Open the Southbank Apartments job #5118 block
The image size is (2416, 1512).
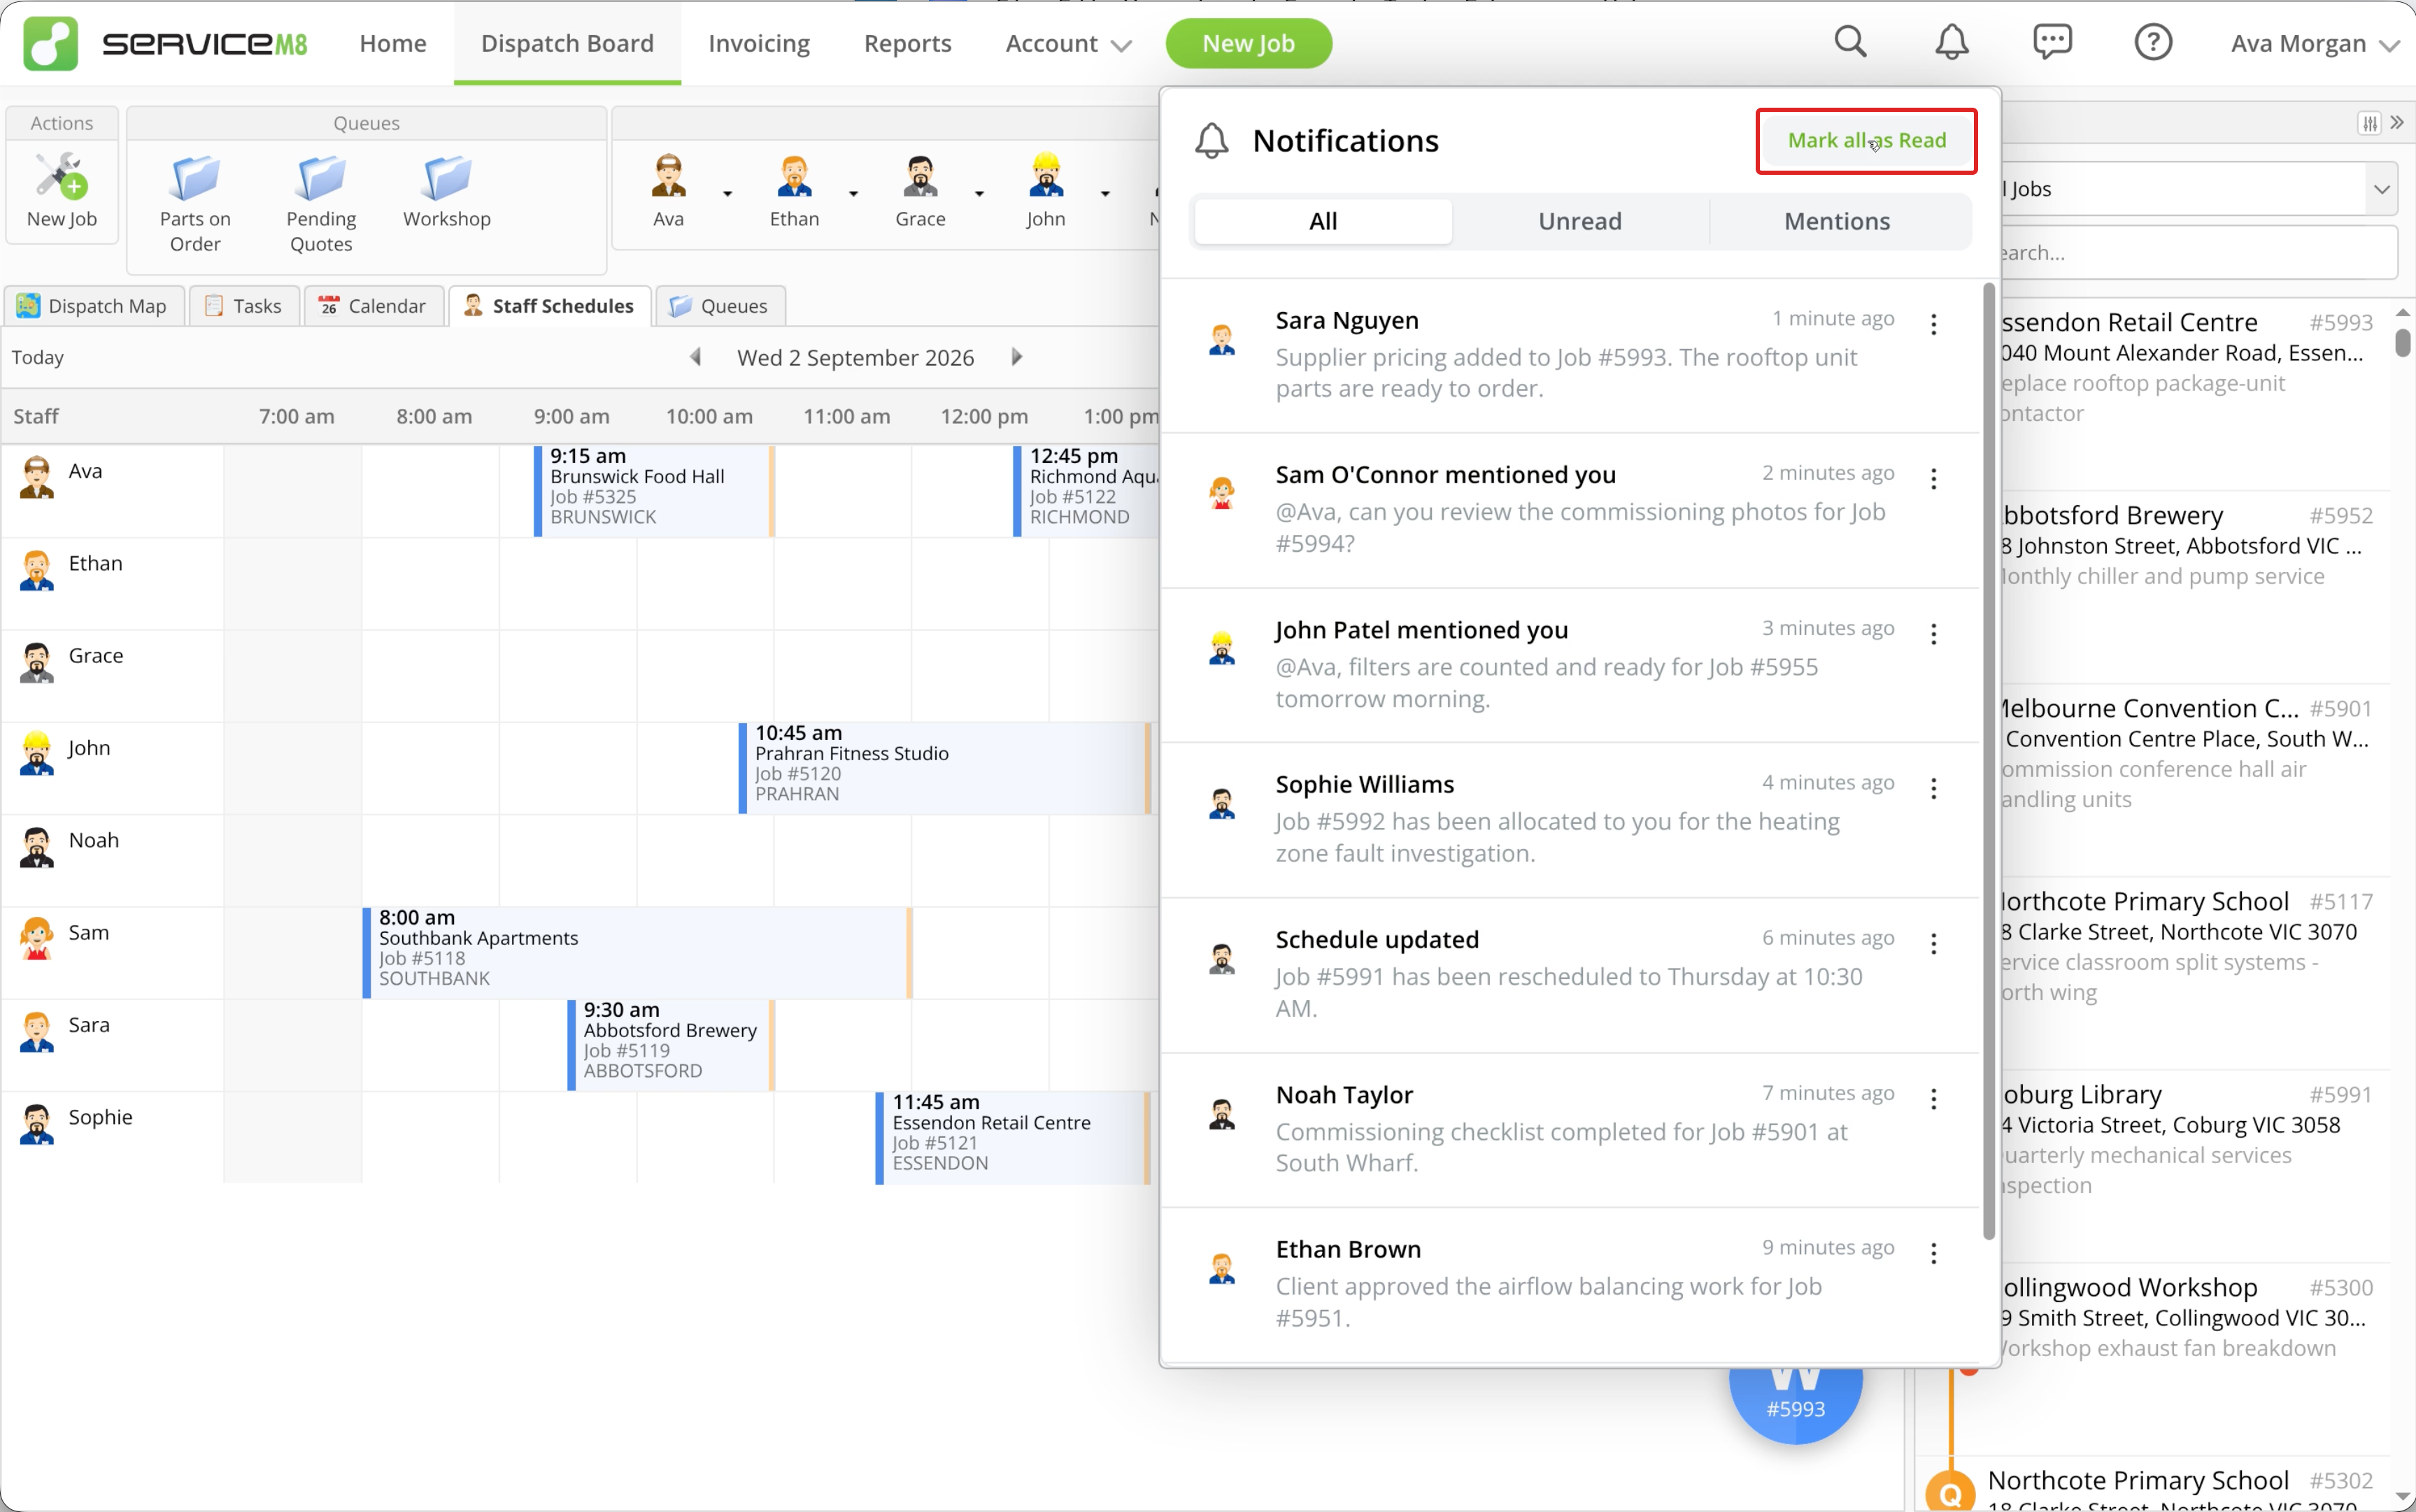637,952
